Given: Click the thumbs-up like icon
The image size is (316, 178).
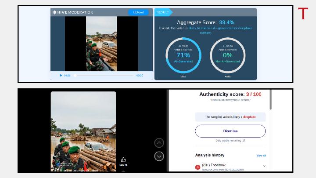Looking at the screenshot, I should pos(123,160).
